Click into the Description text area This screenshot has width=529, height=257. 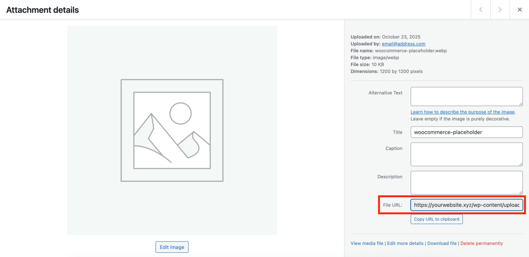click(x=466, y=182)
